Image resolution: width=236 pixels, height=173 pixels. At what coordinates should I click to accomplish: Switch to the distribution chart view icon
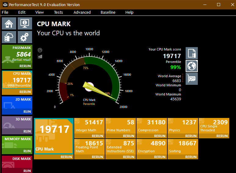click(x=40, y=56)
